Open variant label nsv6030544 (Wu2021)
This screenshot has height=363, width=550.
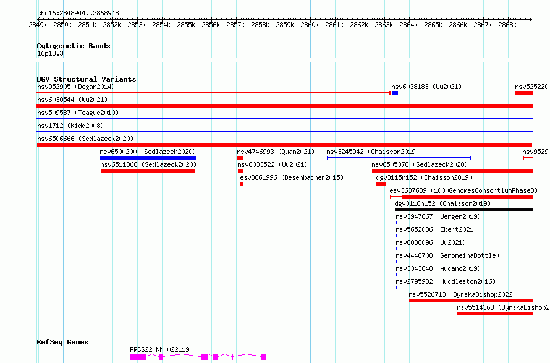[x=72, y=100]
